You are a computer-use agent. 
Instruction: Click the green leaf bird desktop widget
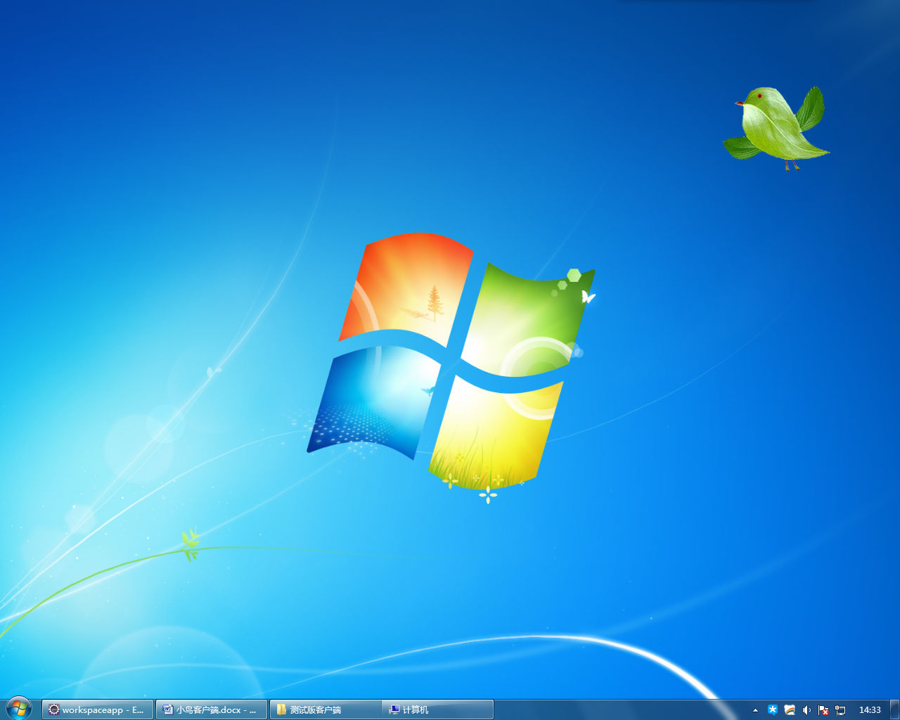point(777,129)
